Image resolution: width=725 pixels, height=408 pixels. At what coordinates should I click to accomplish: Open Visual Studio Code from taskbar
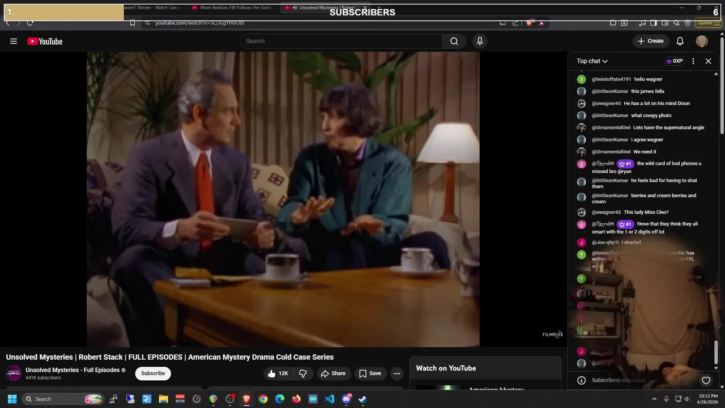click(330, 399)
